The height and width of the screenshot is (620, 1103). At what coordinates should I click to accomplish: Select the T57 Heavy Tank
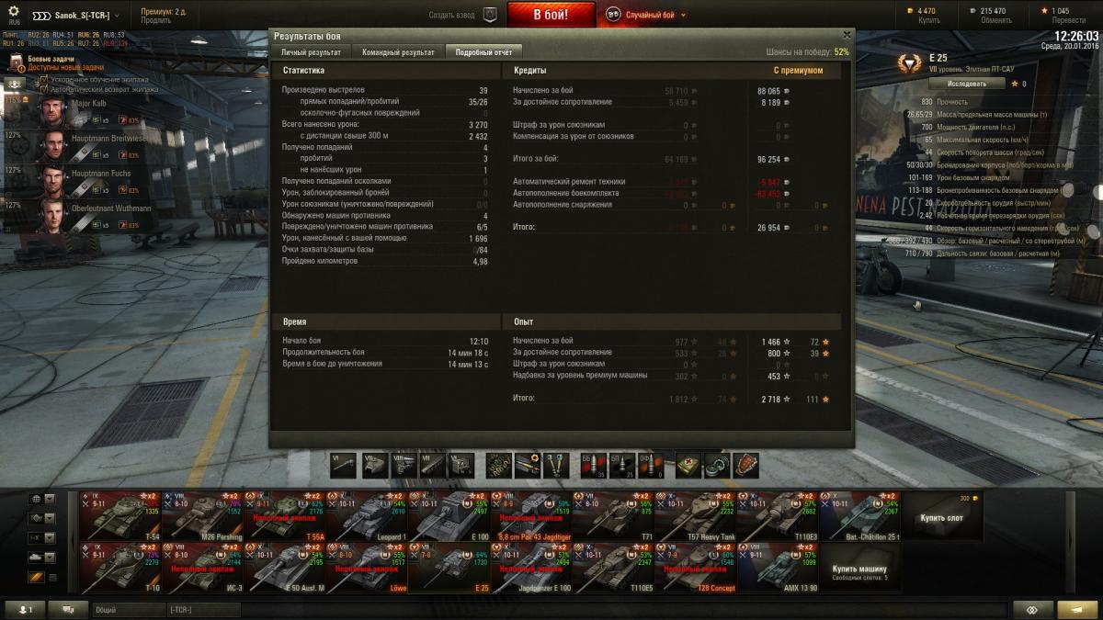(695, 516)
